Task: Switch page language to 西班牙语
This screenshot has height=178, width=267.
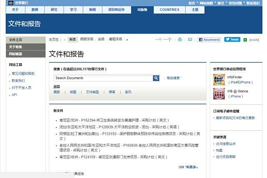Action: pyautogui.click(x=87, y=39)
